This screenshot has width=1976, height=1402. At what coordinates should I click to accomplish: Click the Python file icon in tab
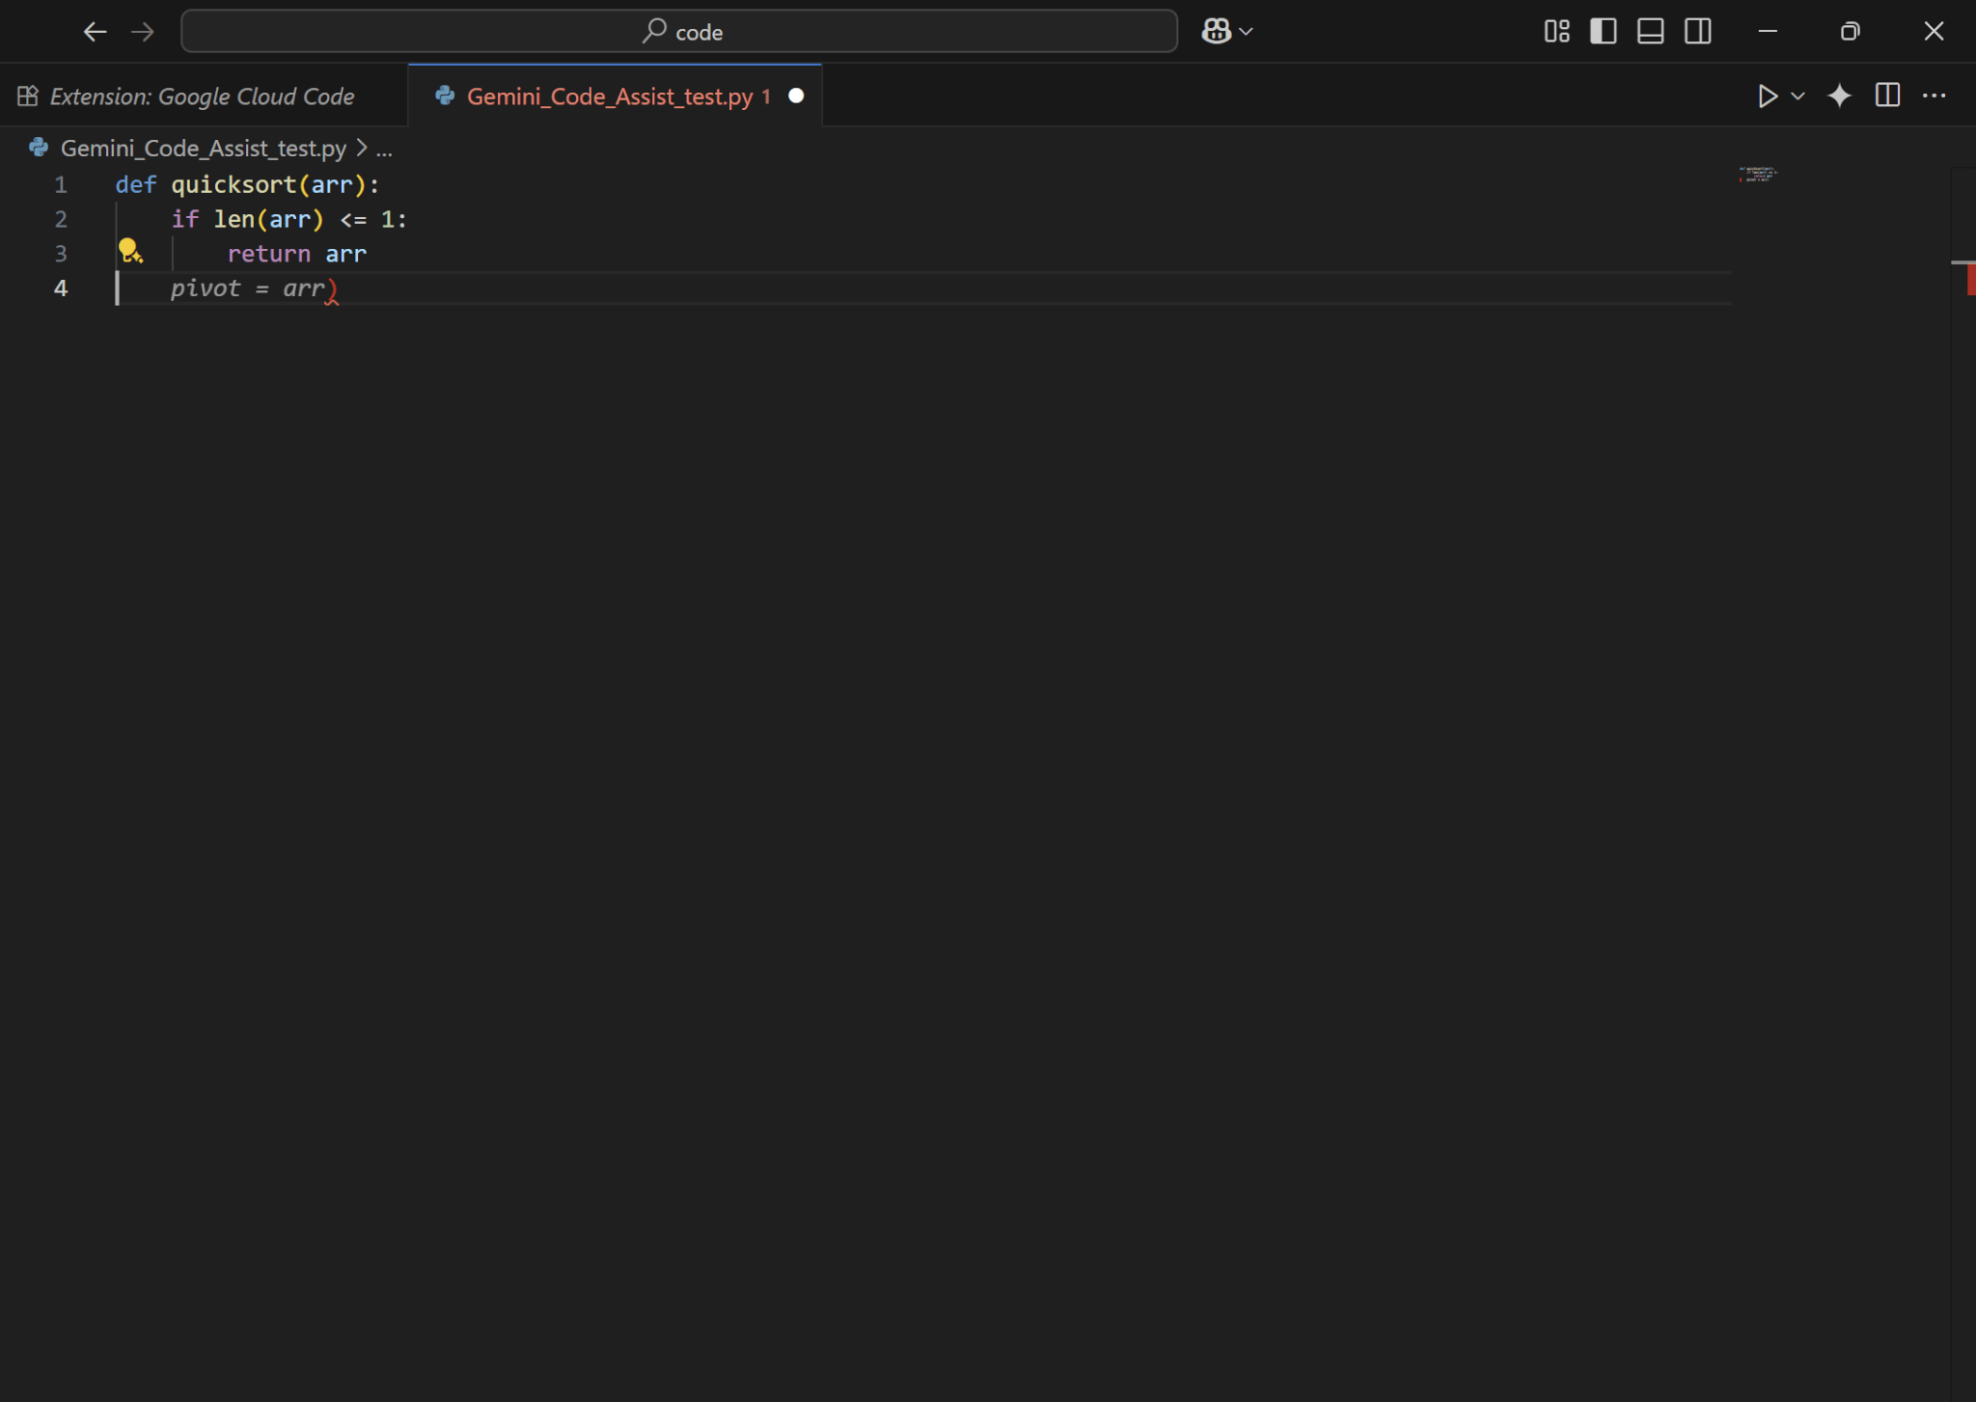point(445,96)
